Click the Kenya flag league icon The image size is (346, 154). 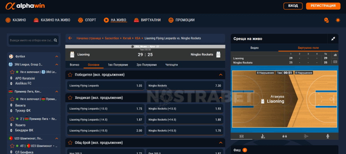click(x=11, y=92)
